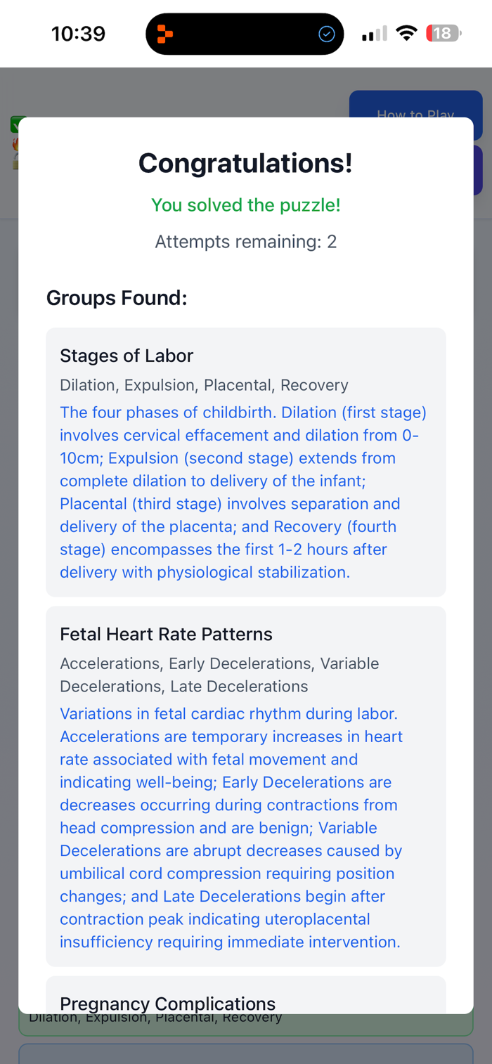The width and height of the screenshot is (492, 1064).
Task: Tap the 'Attempts remaining: 2' text
Action: [245, 242]
